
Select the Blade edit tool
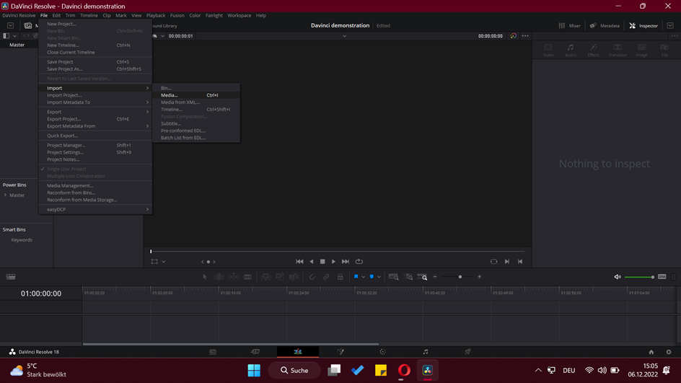pyautogui.click(x=247, y=277)
